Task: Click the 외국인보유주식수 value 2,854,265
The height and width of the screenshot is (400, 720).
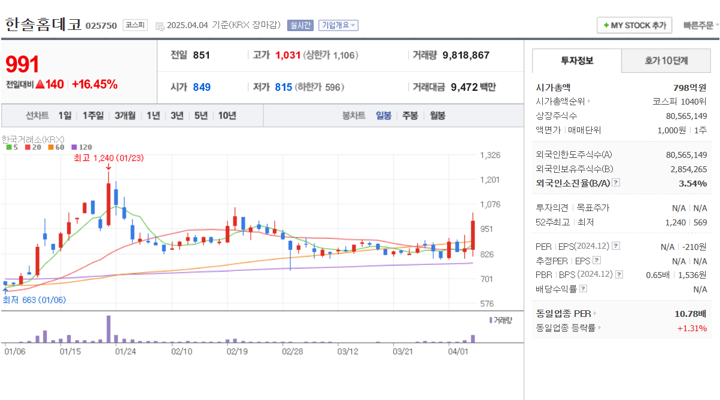Action: pos(688,169)
